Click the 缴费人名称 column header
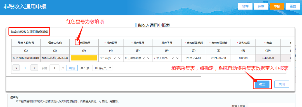Screen dimensions: 302x107 click(55, 43)
